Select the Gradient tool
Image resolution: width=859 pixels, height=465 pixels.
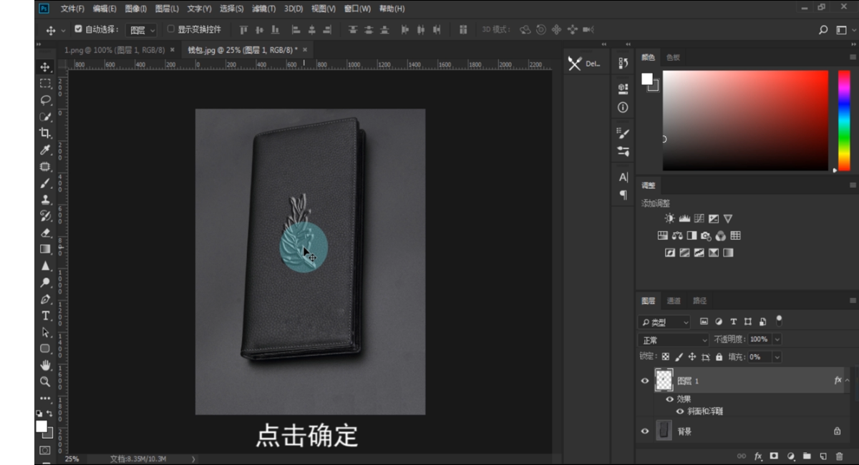[x=45, y=249]
